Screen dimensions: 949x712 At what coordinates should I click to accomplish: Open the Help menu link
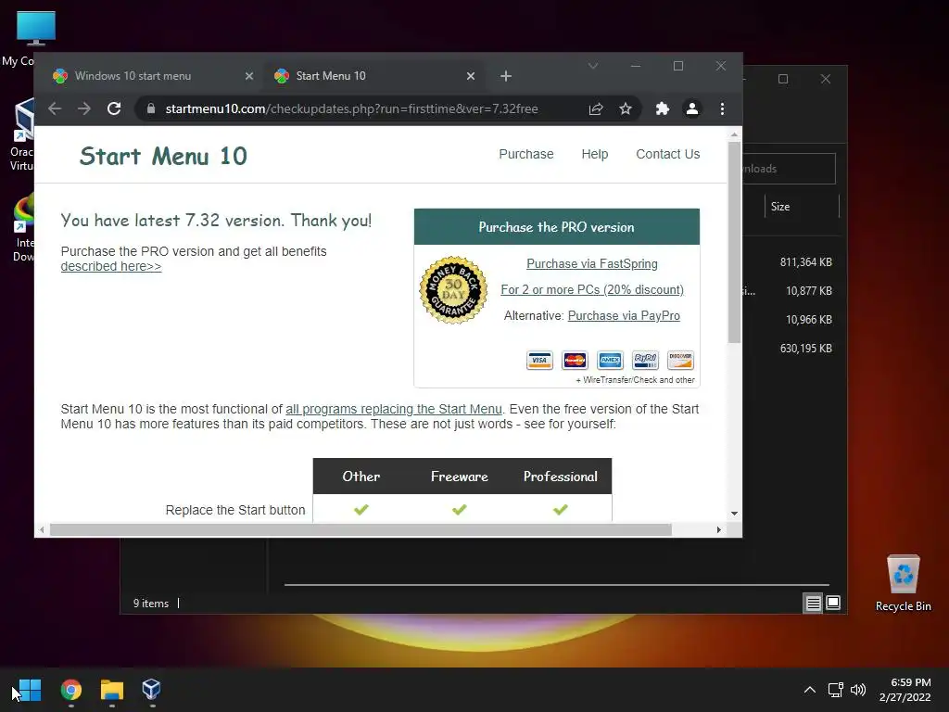coord(594,155)
